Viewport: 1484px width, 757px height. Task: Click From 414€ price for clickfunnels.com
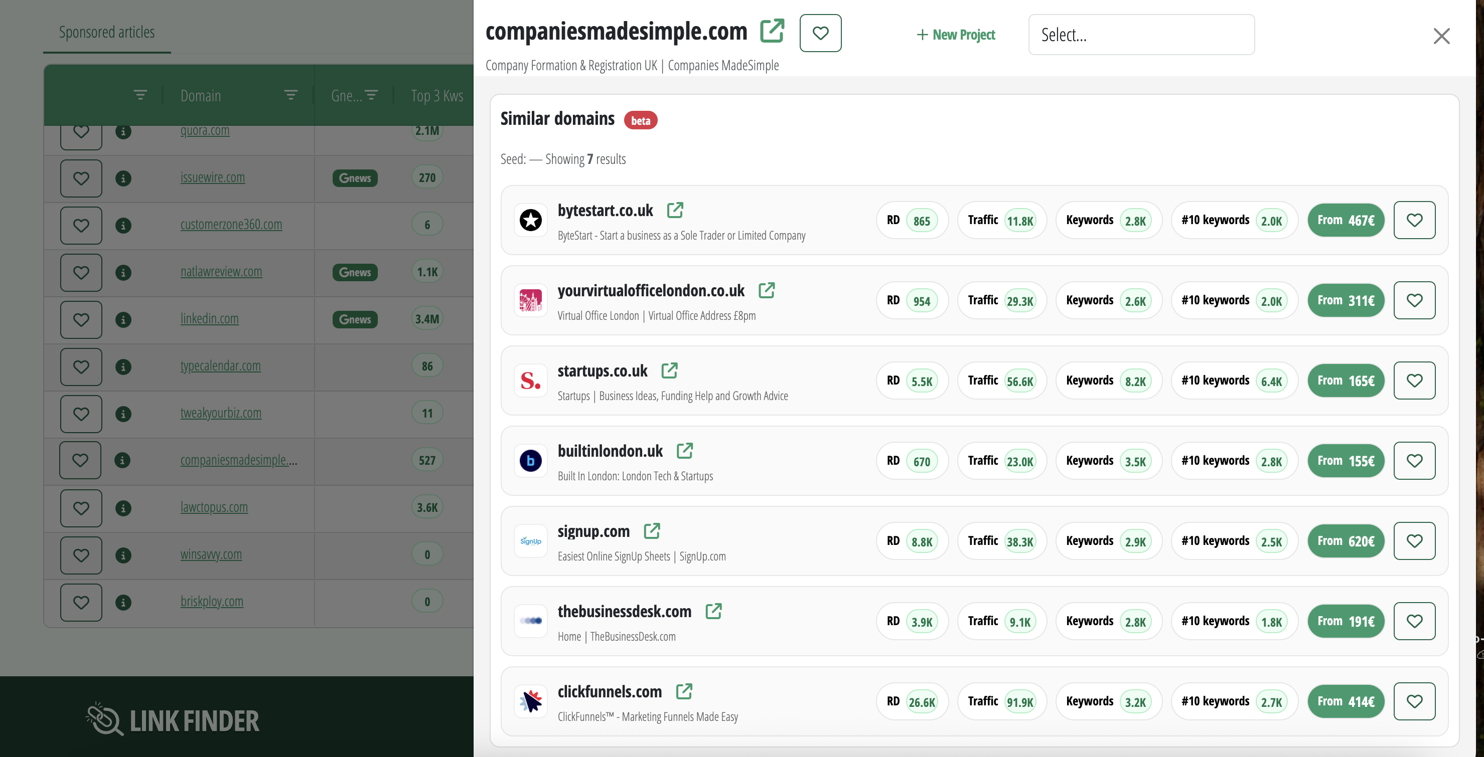[x=1346, y=701]
